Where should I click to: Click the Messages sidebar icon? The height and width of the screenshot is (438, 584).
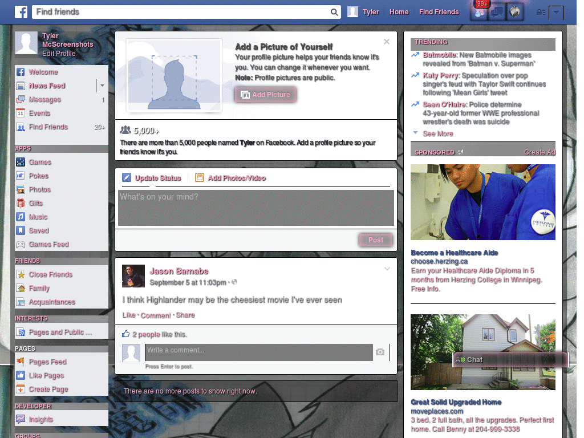pos(21,99)
